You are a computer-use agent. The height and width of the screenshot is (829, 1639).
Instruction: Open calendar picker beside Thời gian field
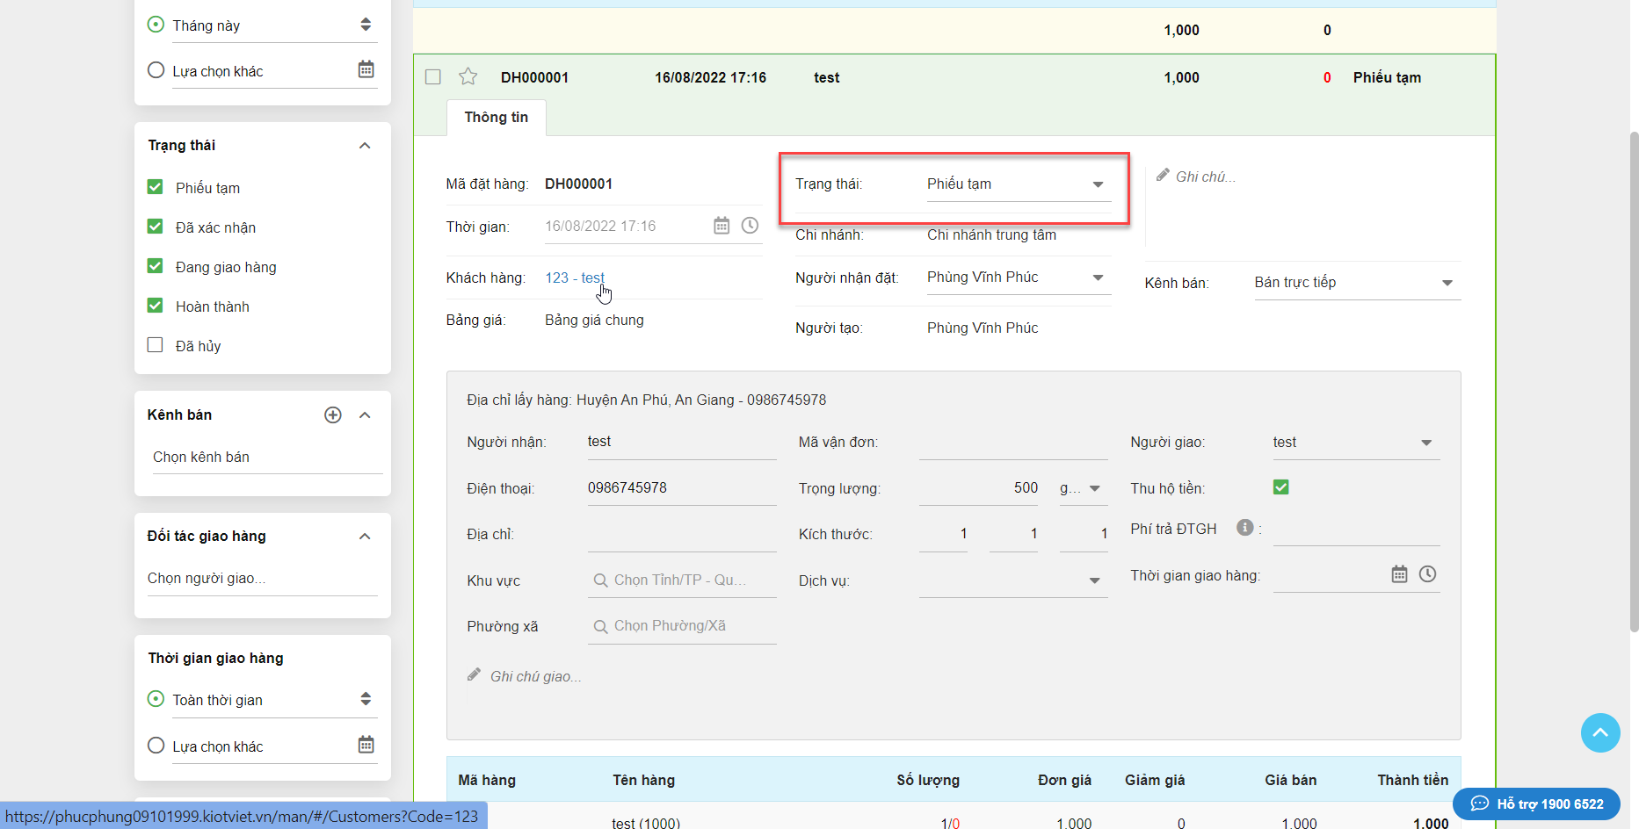click(x=722, y=226)
